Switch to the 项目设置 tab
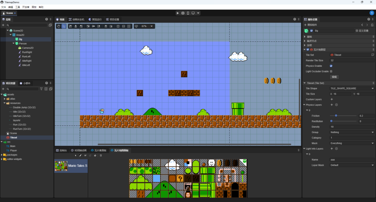Viewport: 376px width, 202px height. pyautogui.click(x=113, y=19)
